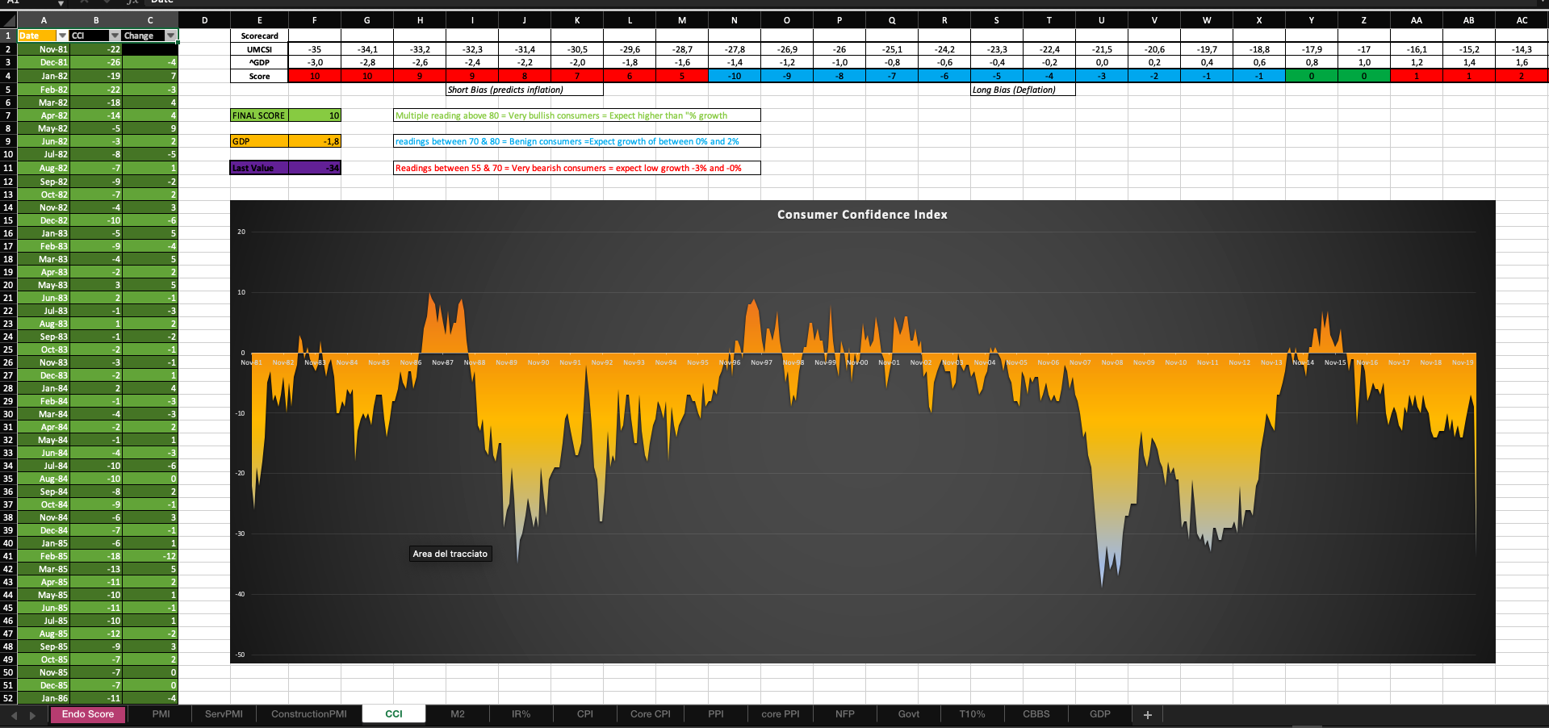Click the ^GDP row label
The height and width of the screenshot is (728, 1549).
(x=259, y=62)
